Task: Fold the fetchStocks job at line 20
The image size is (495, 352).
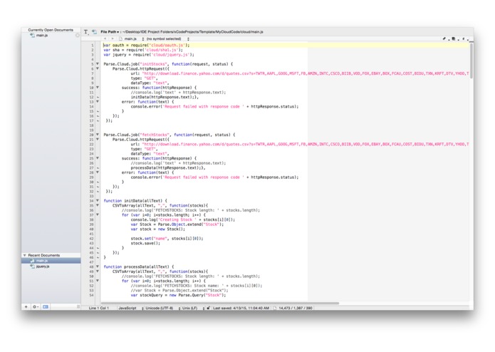Action: click(x=98, y=135)
